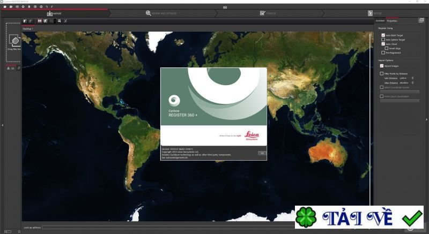Toggle the Auto B&W Target checkbox
The height and width of the screenshot is (234, 429).
[383, 35]
